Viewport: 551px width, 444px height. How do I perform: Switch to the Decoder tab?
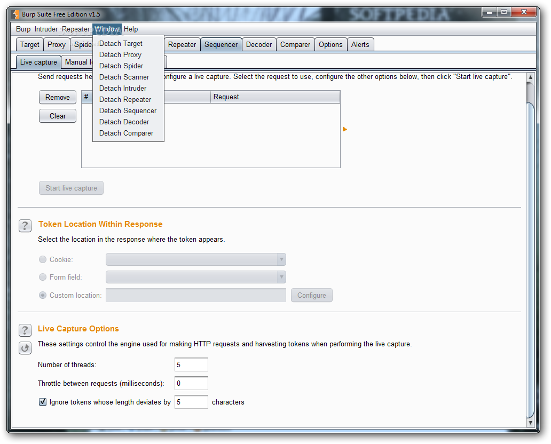pyautogui.click(x=259, y=45)
